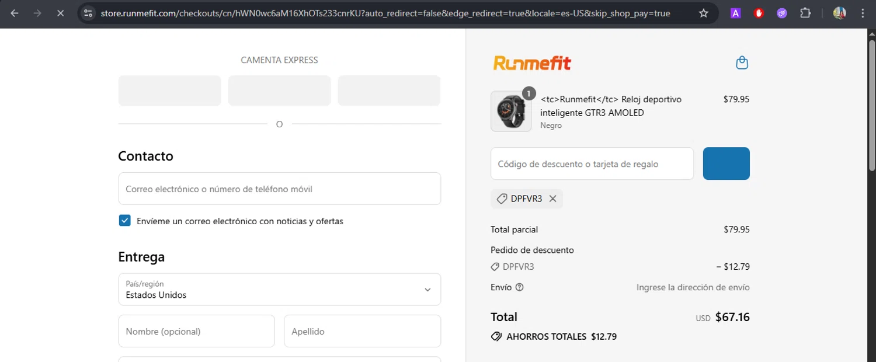
Task: Stop loading the page
Action: pos(60,13)
